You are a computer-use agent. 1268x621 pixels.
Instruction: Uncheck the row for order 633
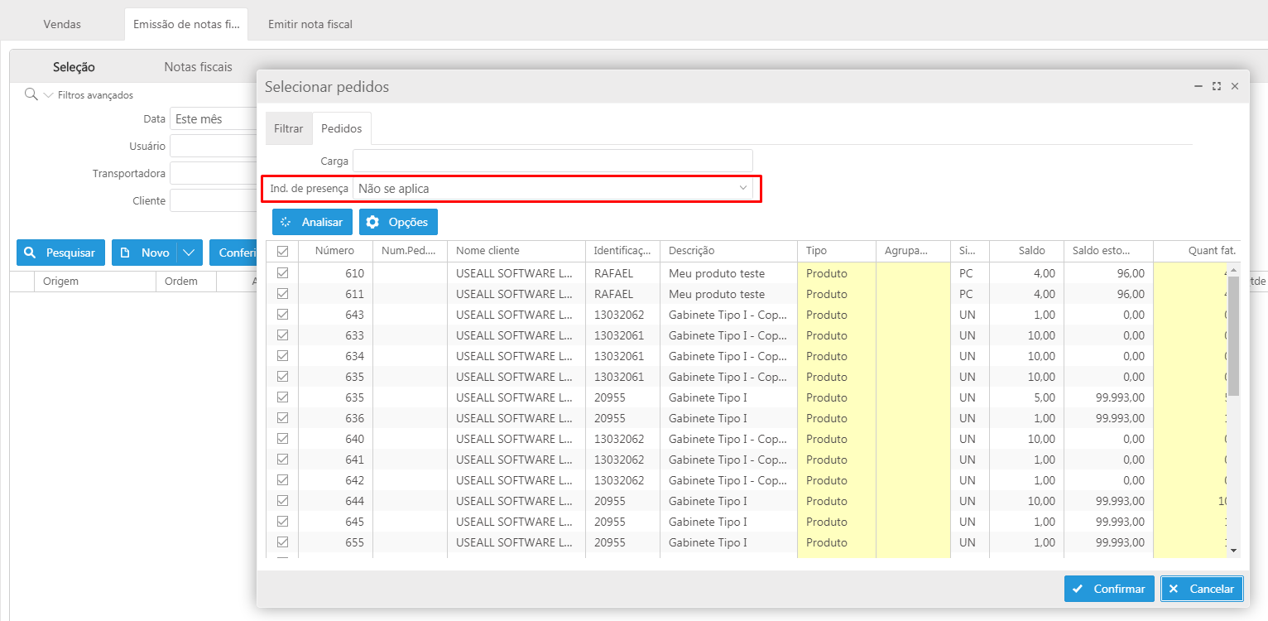point(282,335)
